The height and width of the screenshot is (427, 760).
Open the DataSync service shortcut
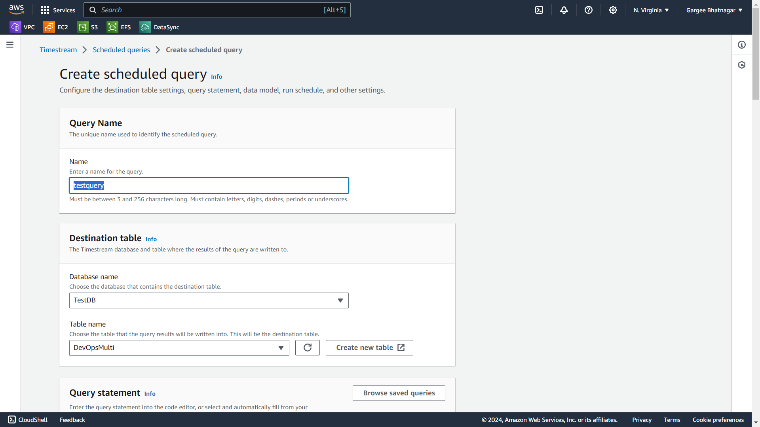coord(160,27)
